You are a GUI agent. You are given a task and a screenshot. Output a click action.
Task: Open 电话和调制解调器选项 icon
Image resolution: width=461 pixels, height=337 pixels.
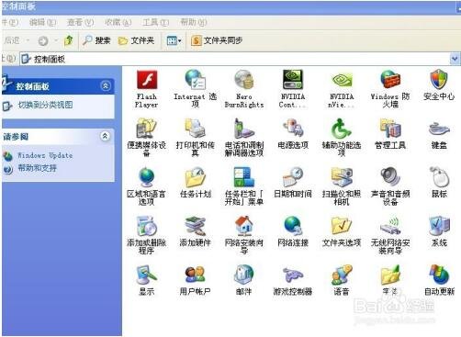click(244, 137)
